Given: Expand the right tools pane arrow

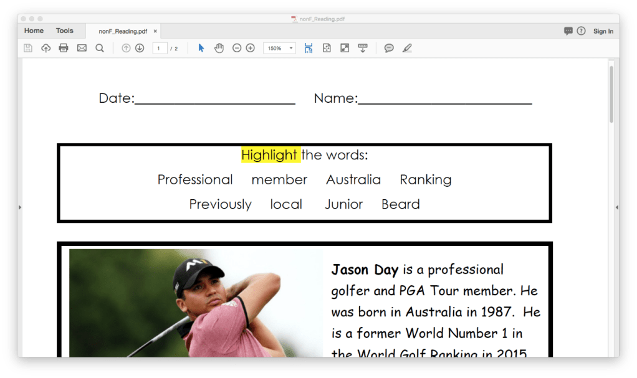Looking at the screenshot, I should click(616, 207).
